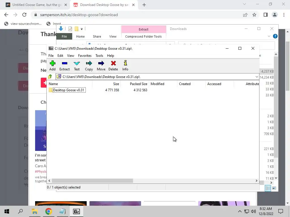The height and width of the screenshot is (217, 290).
Task: Open the Customize Quick Access Toolbar dropdown
Action: [82, 29]
